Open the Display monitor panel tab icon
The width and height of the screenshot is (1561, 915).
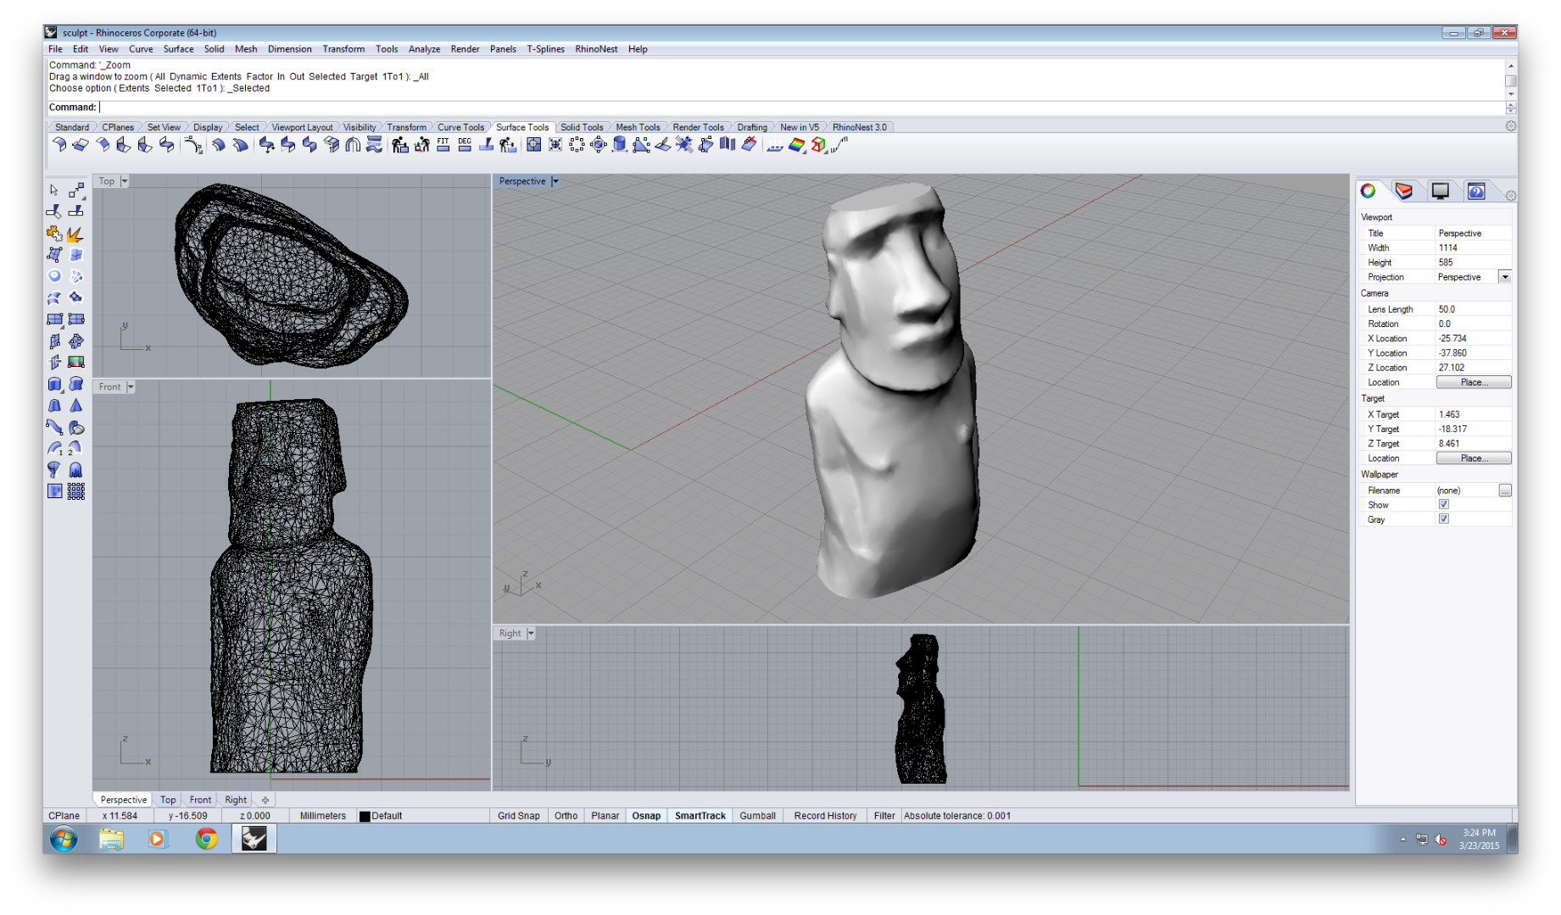point(1440,191)
